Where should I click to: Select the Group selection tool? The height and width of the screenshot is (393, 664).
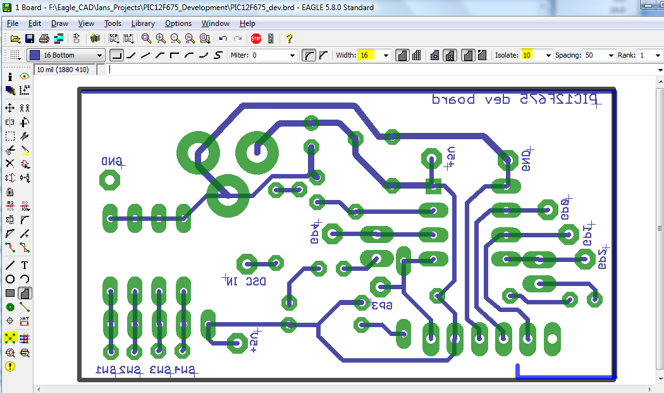10,136
